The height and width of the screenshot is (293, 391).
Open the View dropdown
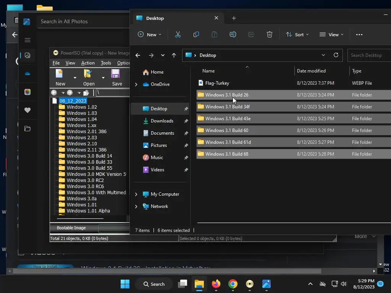[x=332, y=35]
